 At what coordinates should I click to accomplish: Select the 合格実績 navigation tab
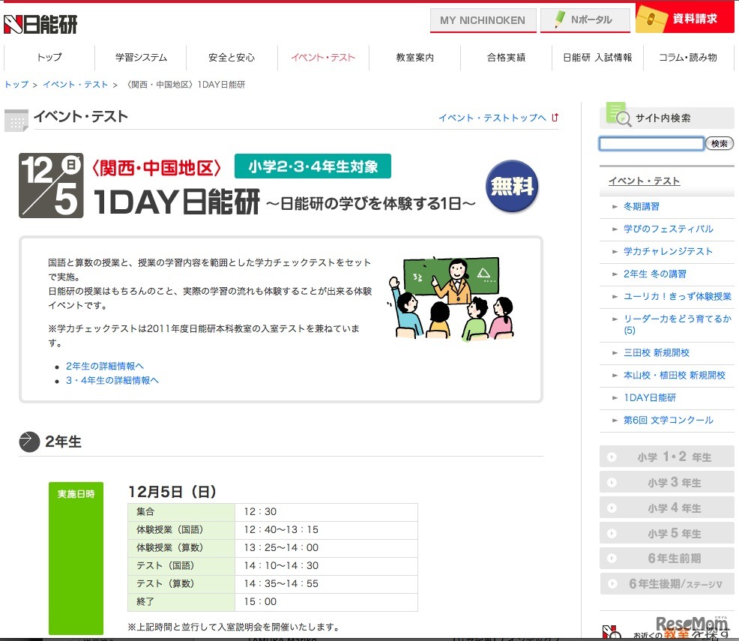[x=506, y=57]
